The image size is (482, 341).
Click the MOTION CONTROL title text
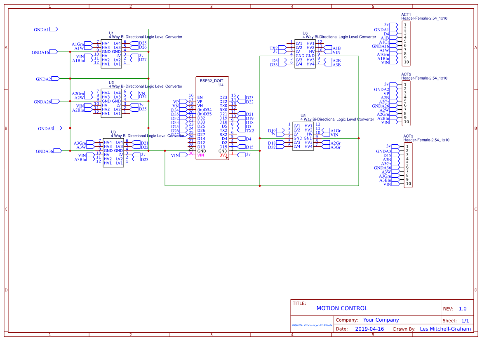tap(342, 308)
